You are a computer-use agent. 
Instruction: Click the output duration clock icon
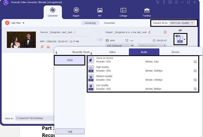[x=154, y=40]
